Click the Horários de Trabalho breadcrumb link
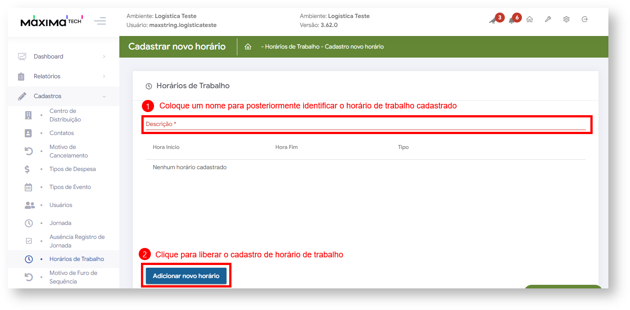Screen dimensions: 630x310 (292, 47)
